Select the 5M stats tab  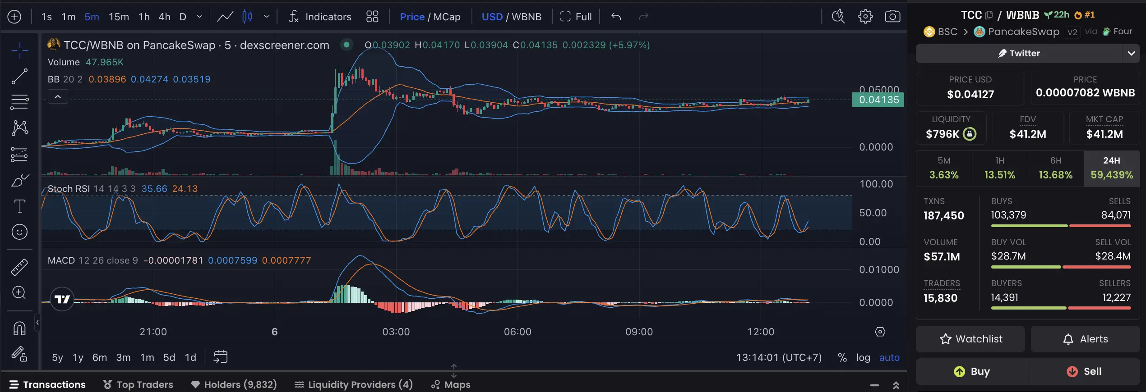click(x=944, y=169)
